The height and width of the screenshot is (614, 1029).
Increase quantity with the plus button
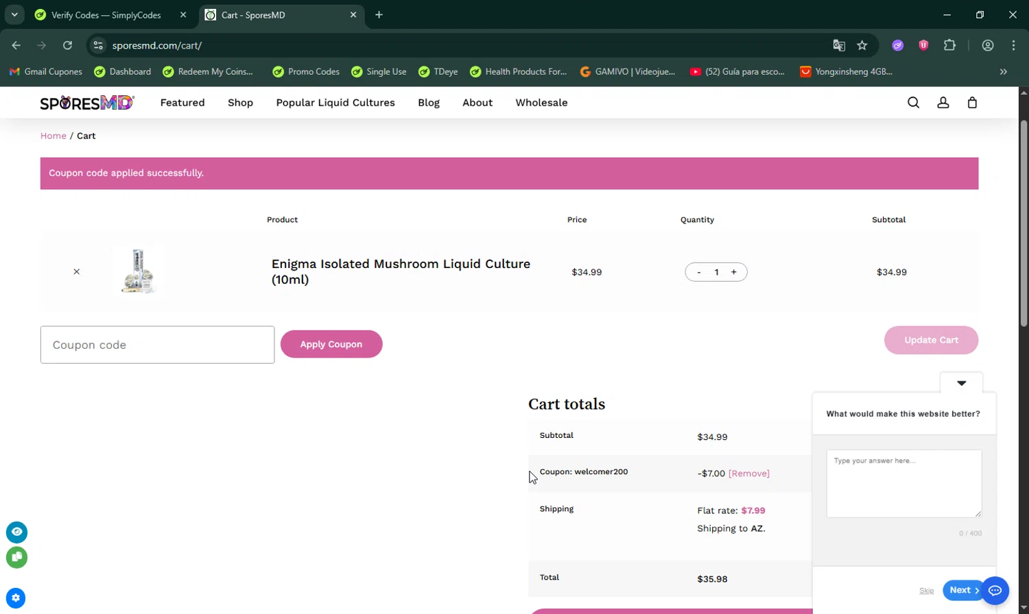pyautogui.click(x=734, y=272)
